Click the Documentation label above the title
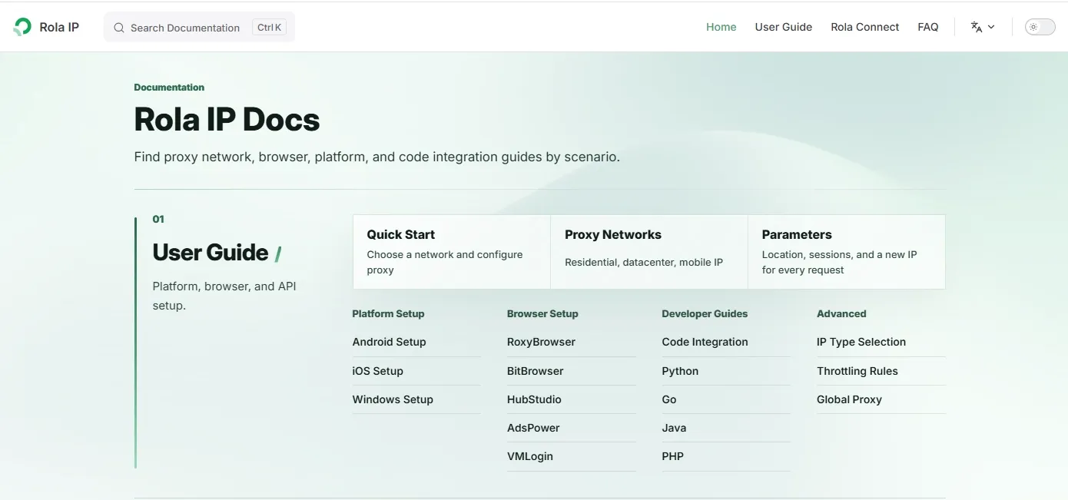The image size is (1068, 500). (x=169, y=88)
